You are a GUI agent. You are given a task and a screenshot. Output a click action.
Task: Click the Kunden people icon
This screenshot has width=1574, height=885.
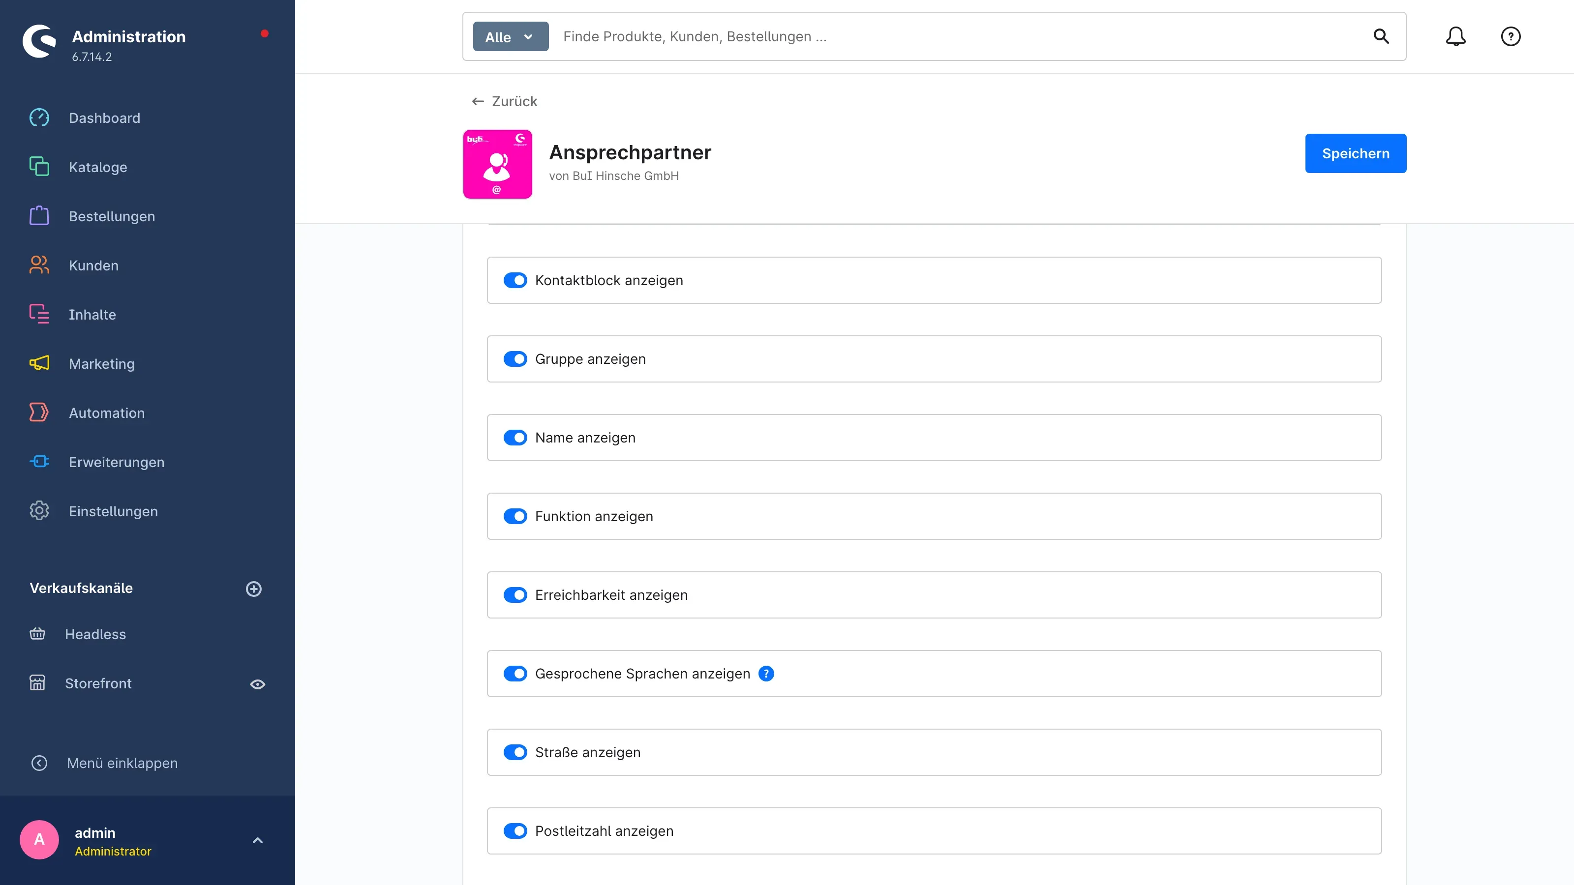(39, 265)
